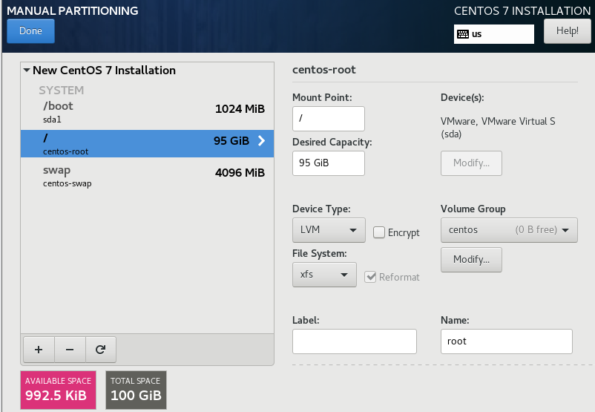Enable the Encrypt checkbox
This screenshot has width=595, height=412.
point(378,232)
